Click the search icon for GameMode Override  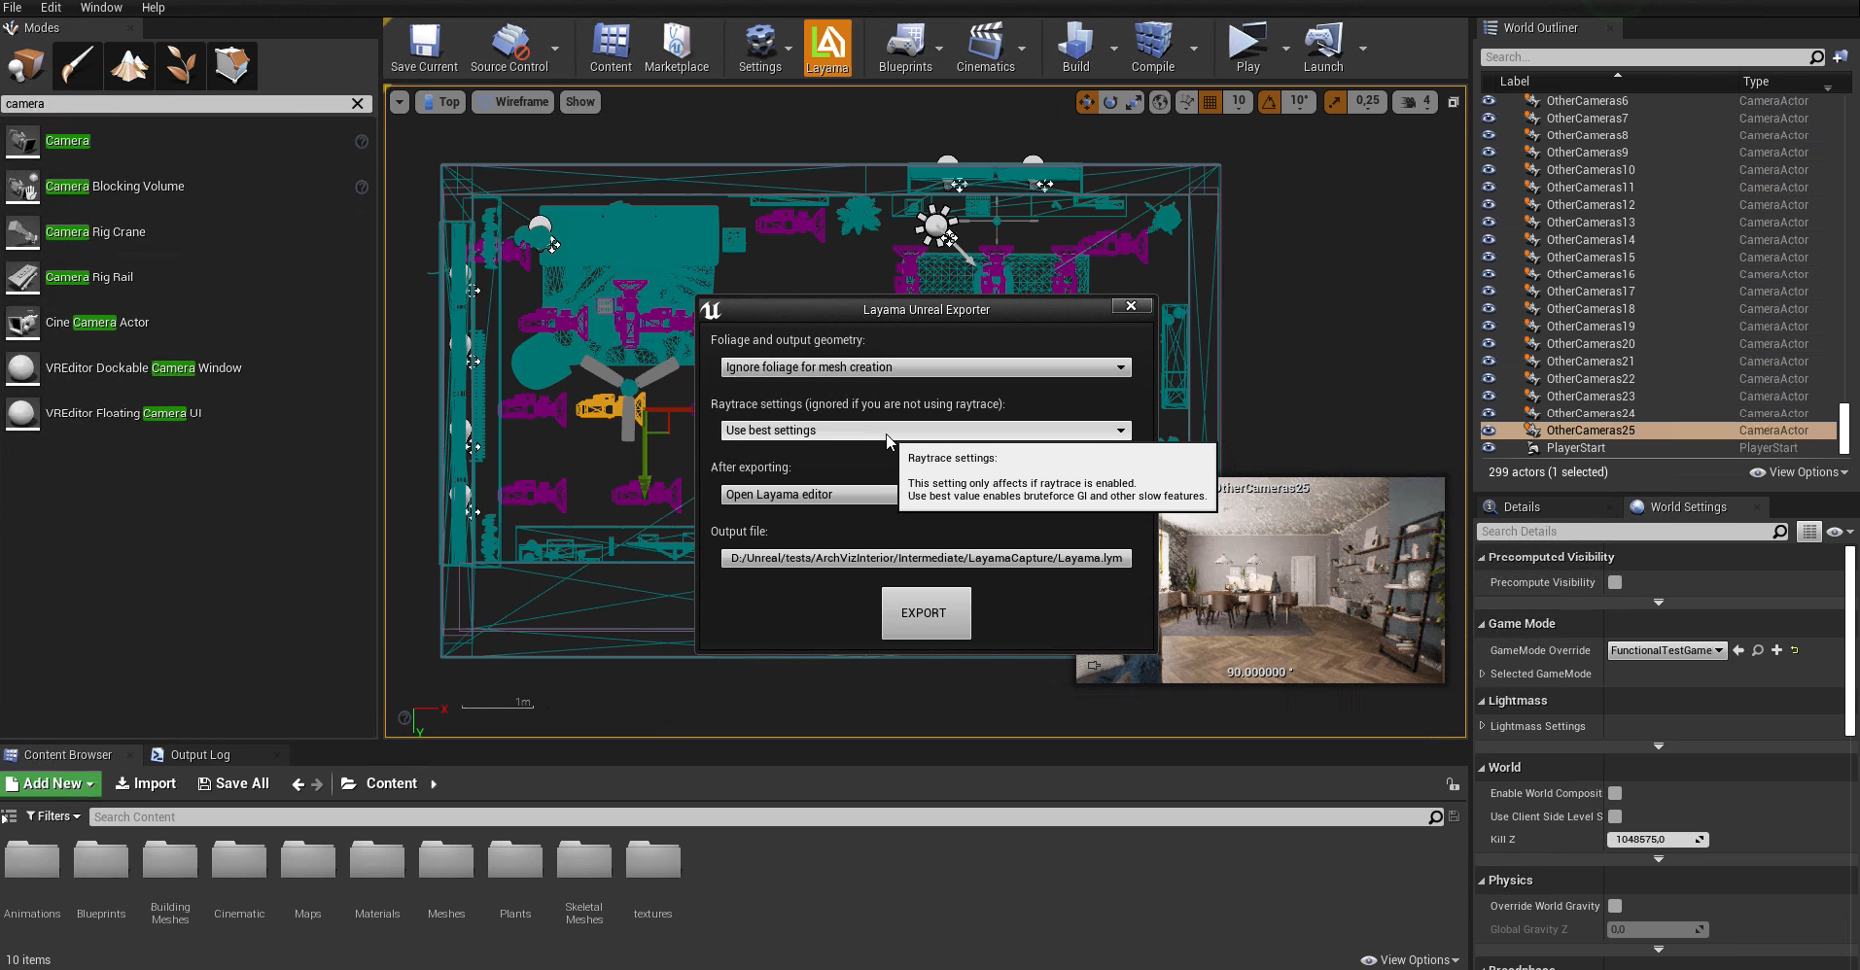click(x=1758, y=650)
